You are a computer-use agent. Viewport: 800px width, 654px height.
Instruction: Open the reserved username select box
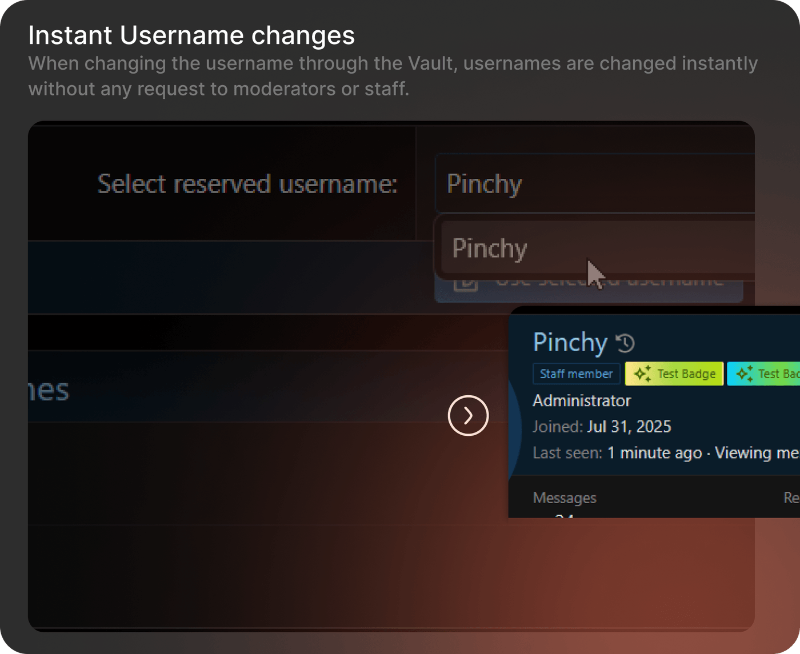point(594,184)
